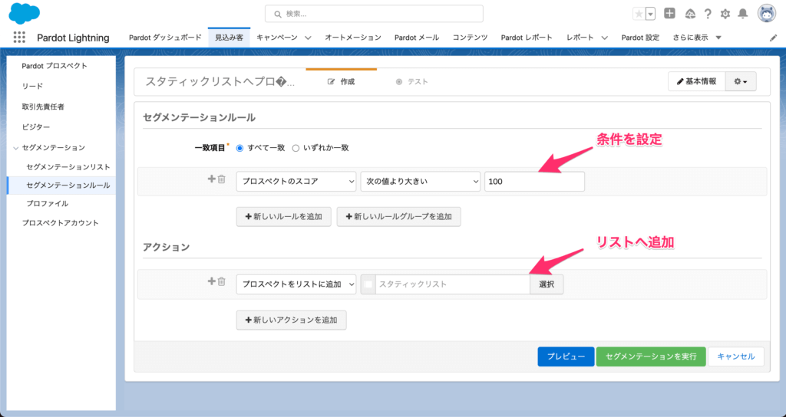Click the スタティックリスト input field
The height and width of the screenshot is (417, 786).
click(452, 284)
